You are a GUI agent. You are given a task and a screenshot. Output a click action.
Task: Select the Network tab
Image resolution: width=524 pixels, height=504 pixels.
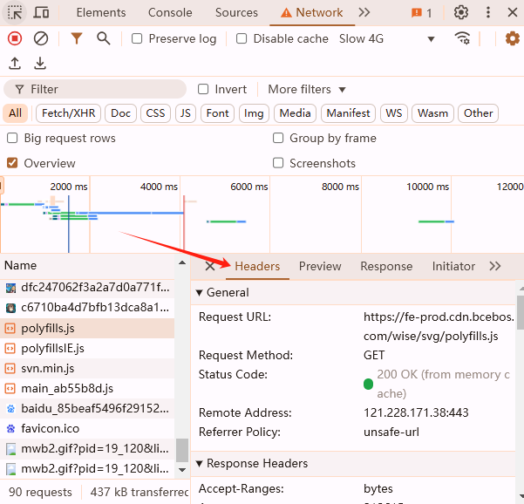312,13
